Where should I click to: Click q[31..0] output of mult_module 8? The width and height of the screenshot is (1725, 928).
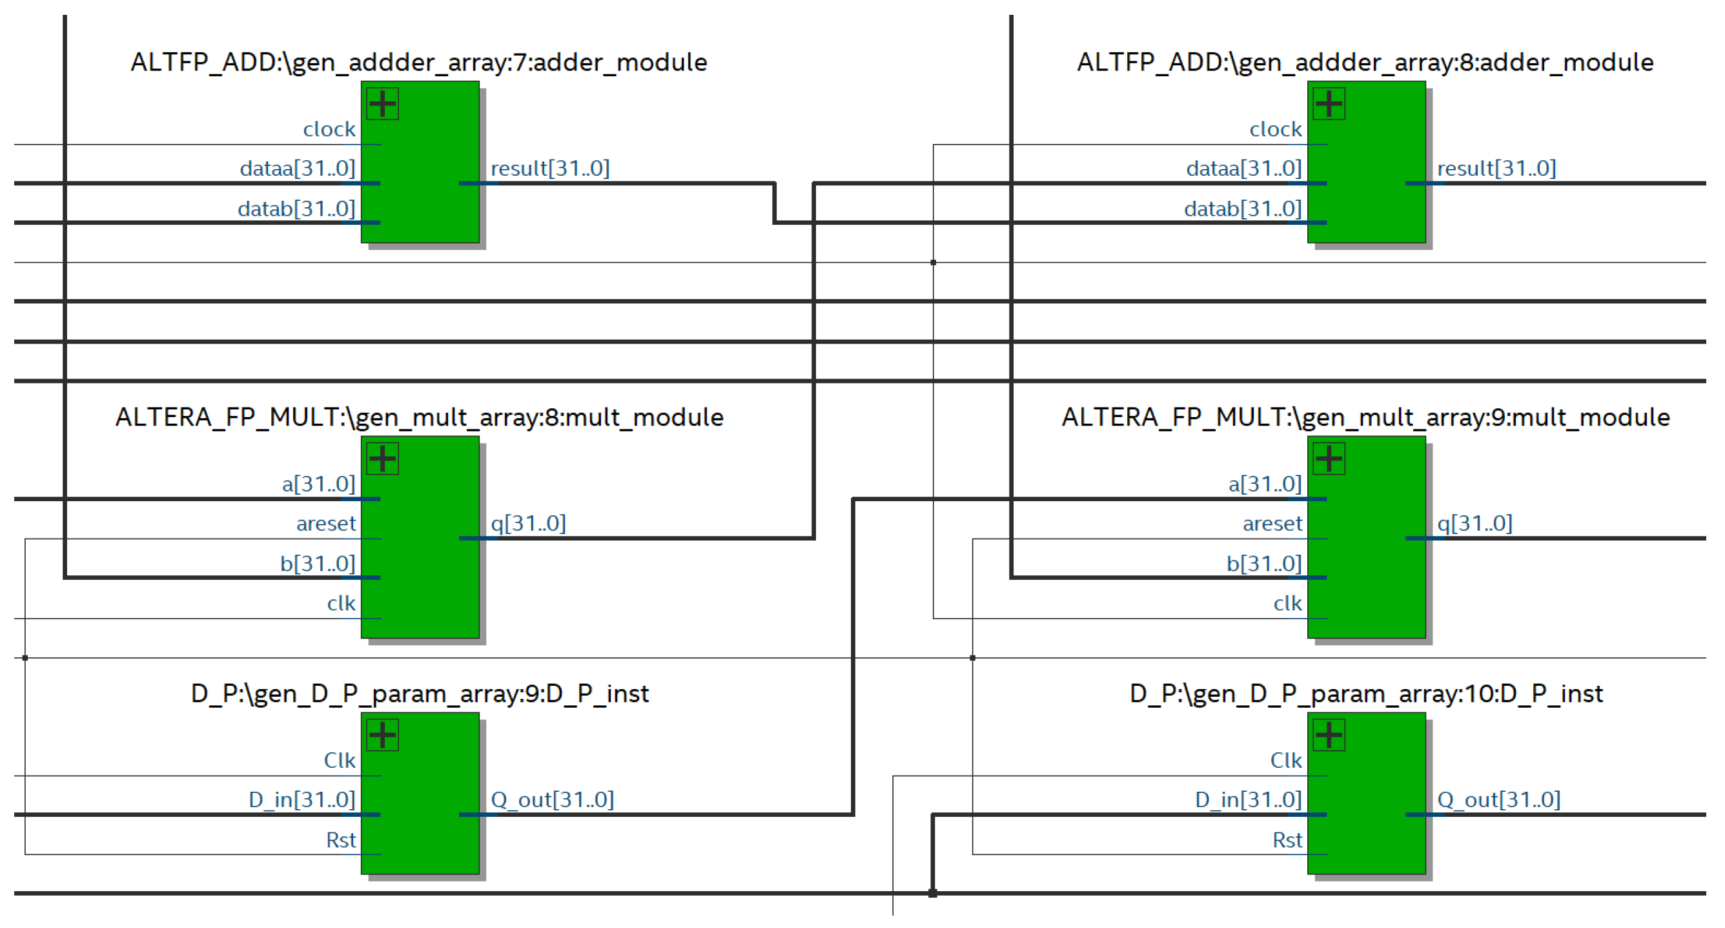tap(528, 523)
